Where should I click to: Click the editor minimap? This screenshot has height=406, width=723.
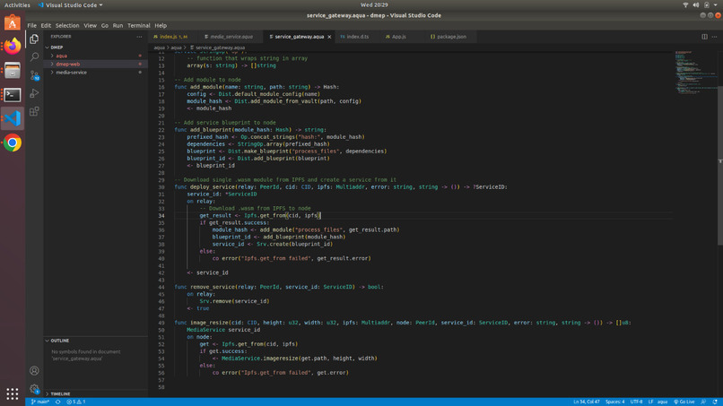point(695,72)
